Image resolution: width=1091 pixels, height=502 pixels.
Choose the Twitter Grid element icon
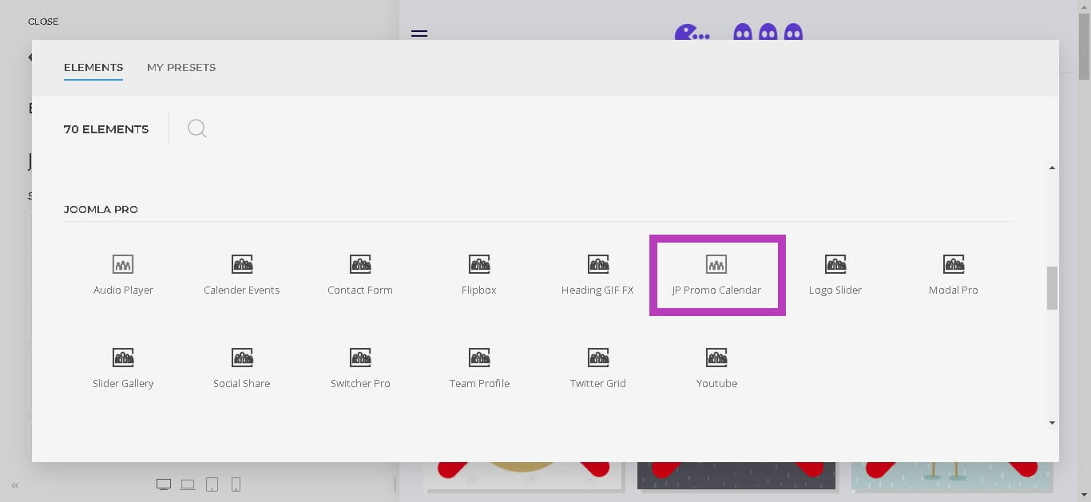tap(598, 358)
